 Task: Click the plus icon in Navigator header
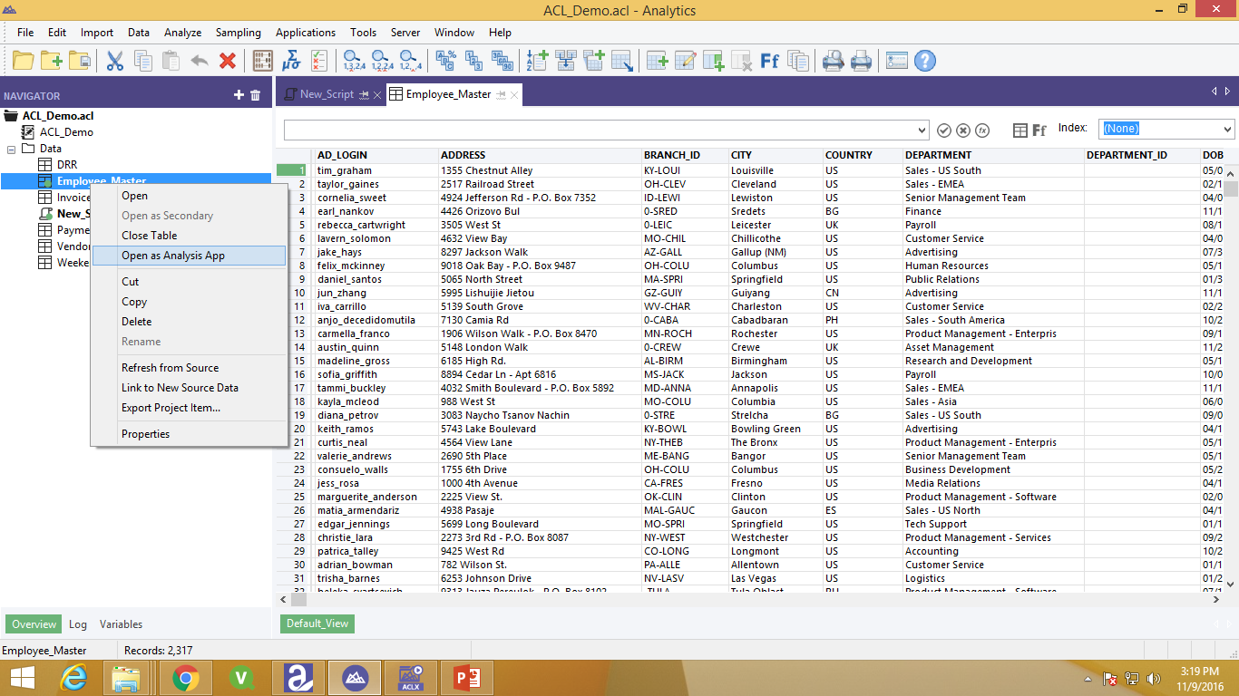(x=239, y=95)
